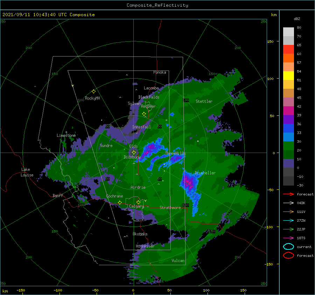Click the yellow diamond marker below Cochrane
Screen dimensions: 315x295
coord(120,202)
